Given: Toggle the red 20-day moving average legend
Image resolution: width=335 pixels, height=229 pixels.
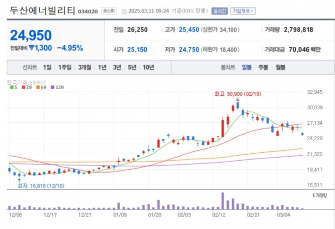Looking at the screenshot, I should coord(26,87).
